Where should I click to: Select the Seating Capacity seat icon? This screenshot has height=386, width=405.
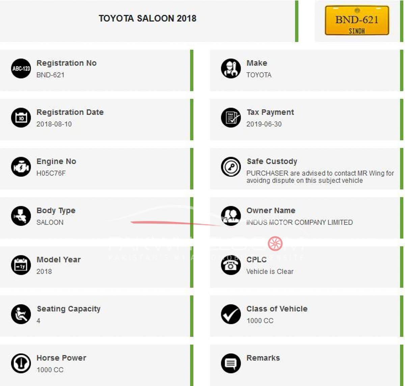[21, 314]
